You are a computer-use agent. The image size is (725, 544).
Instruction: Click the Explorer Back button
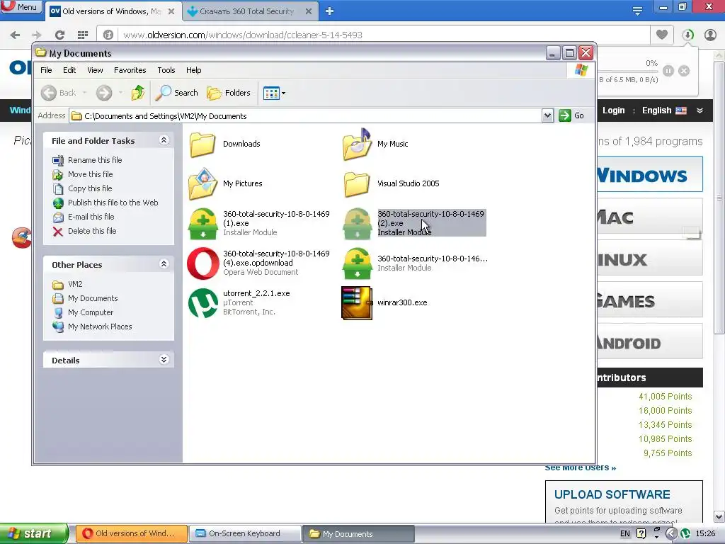click(x=58, y=93)
